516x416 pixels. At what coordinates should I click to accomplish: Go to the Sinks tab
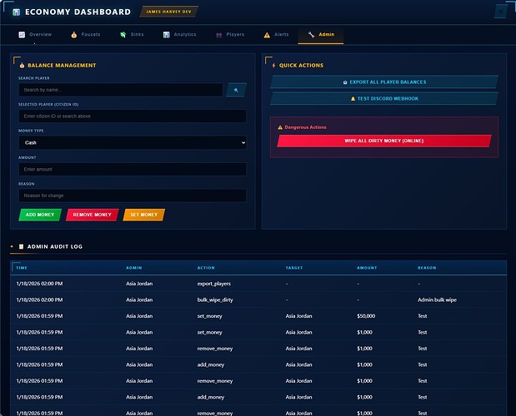coord(133,35)
